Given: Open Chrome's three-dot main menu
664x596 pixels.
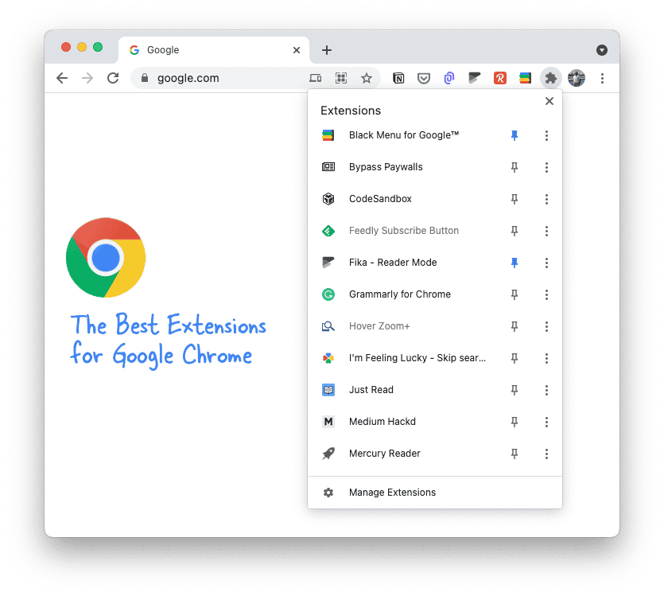Looking at the screenshot, I should 602,78.
